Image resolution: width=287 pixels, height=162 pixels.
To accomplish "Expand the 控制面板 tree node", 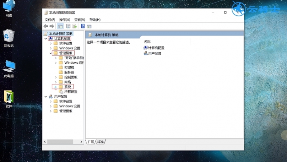I will point(56,77).
